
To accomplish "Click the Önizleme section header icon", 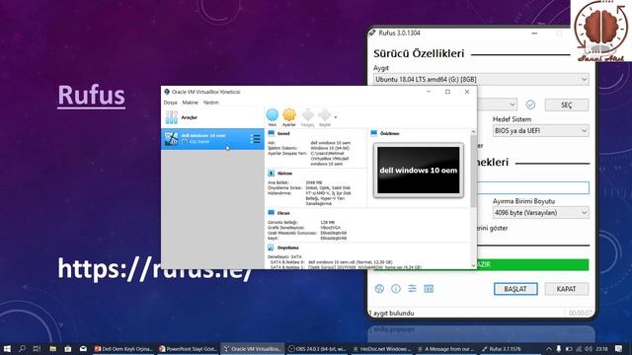I will pos(374,133).
